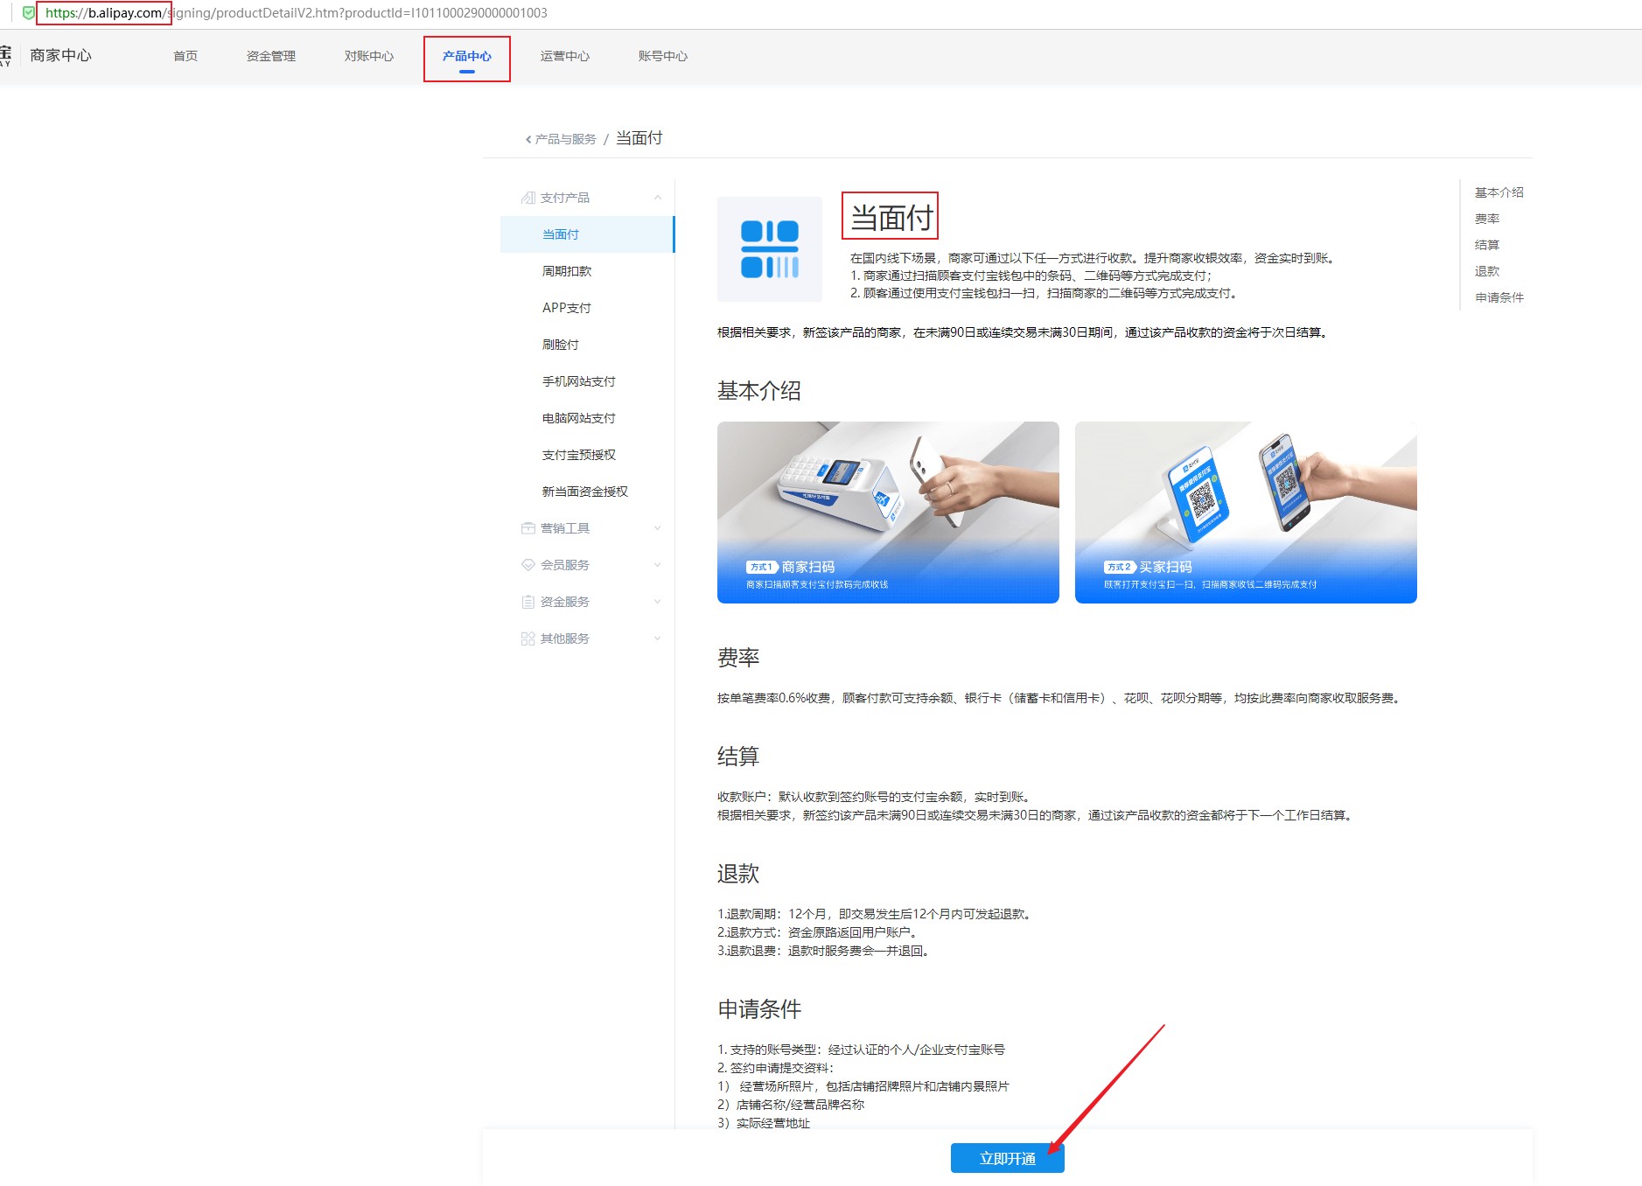The height and width of the screenshot is (1186, 1642).
Task: Click the 商家扫码 illustration card
Action: click(888, 513)
